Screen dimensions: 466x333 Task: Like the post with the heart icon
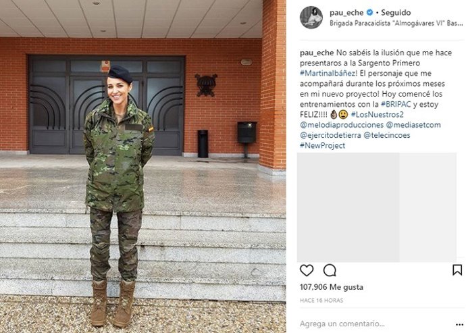point(307,270)
